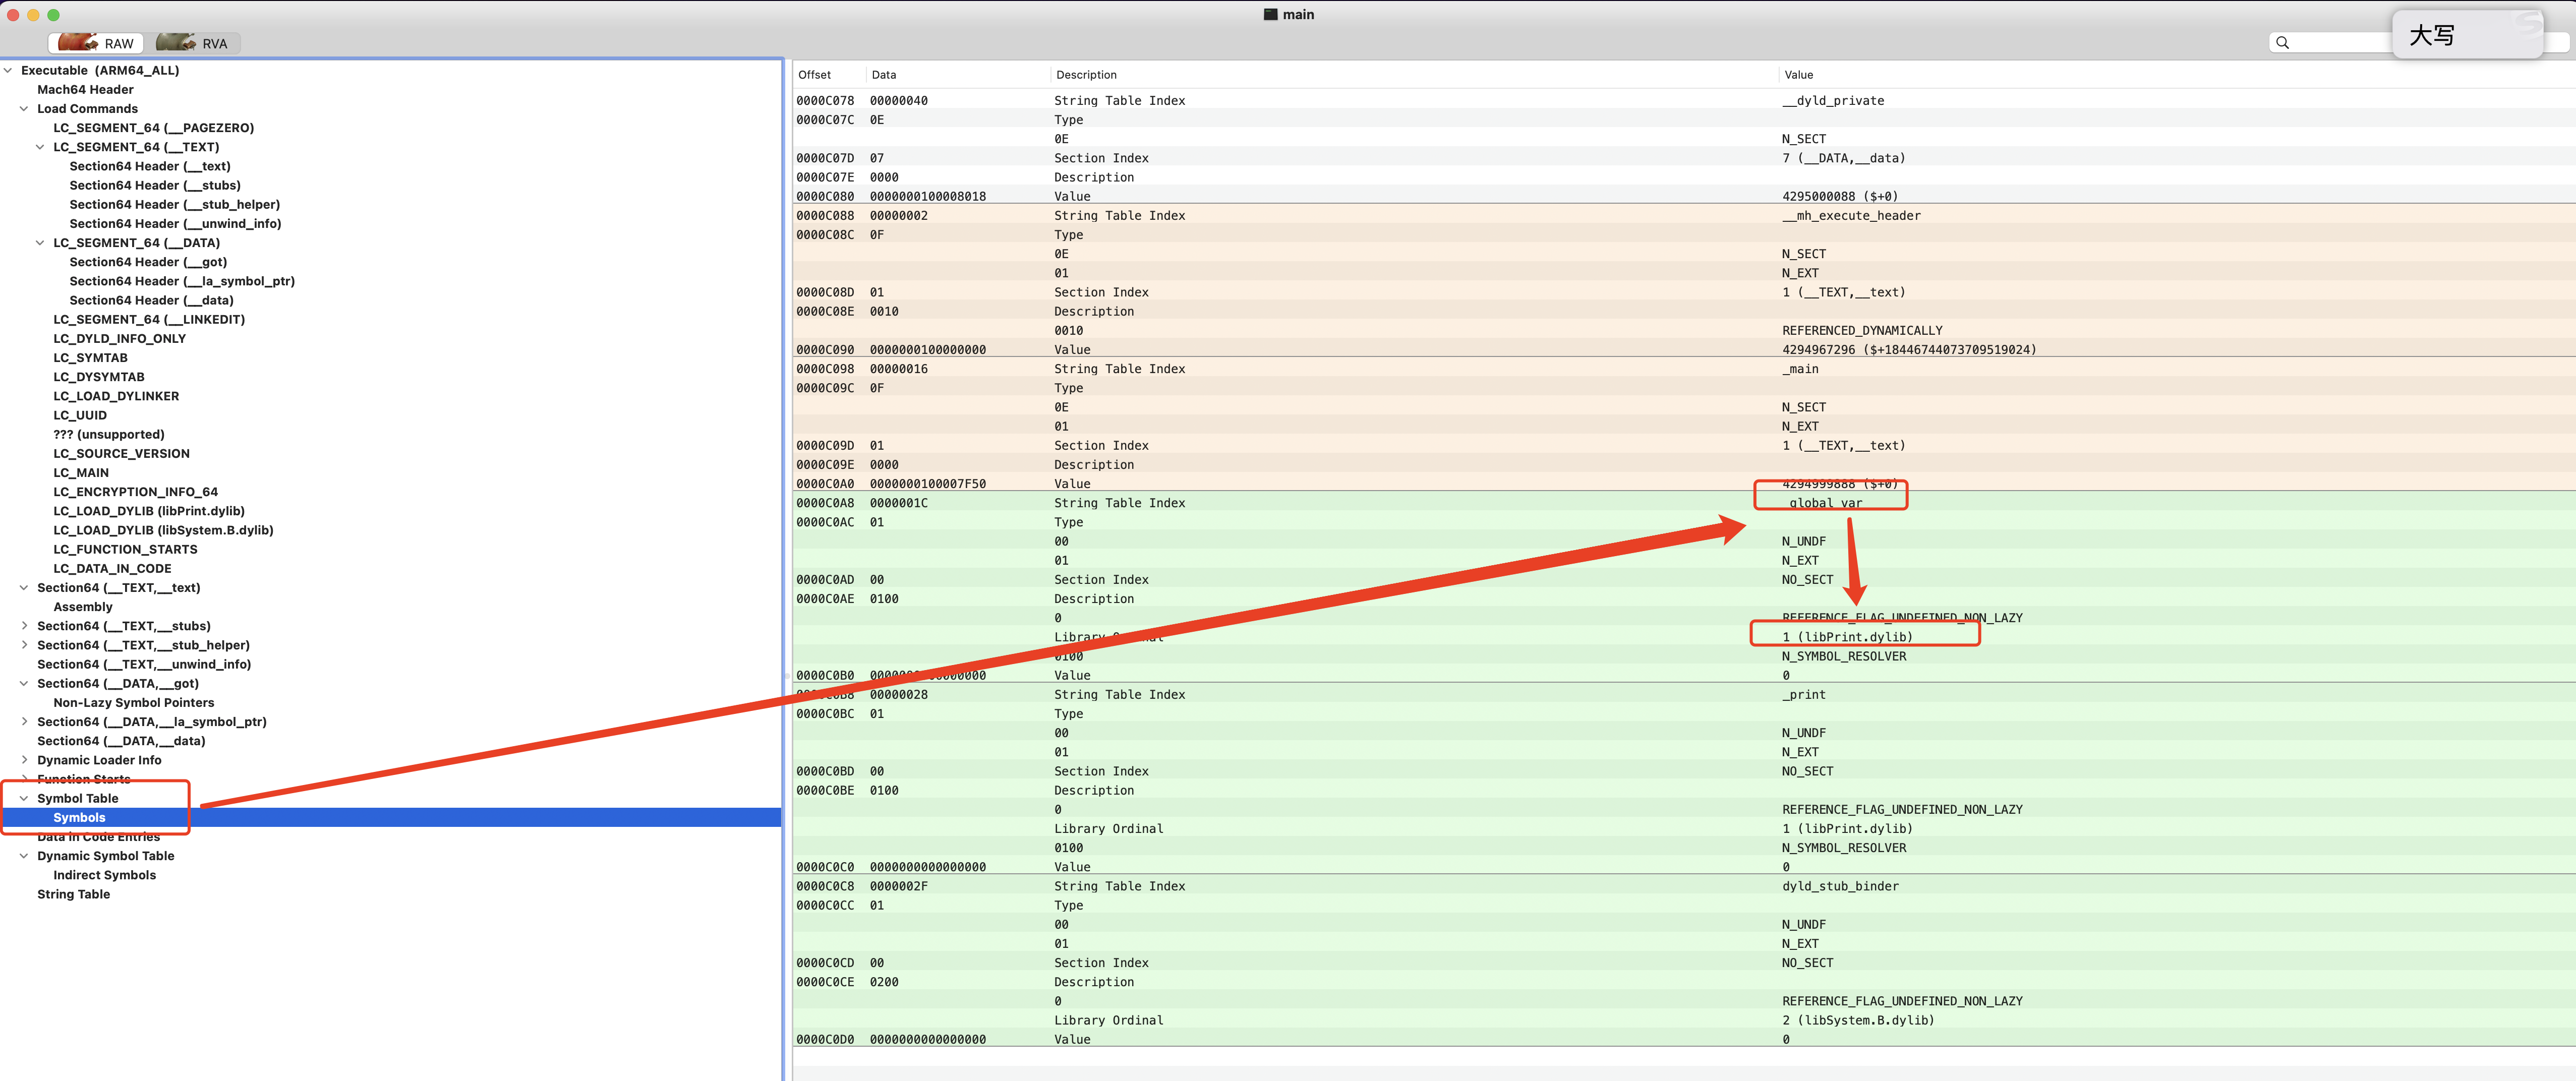Click the Description column header
This screenshot has width=2576, height=1081.
click(1086, 75)
